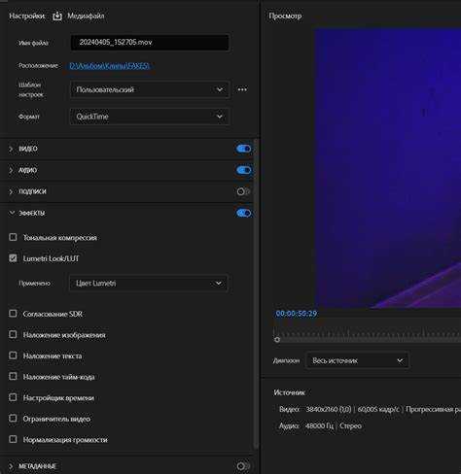461x474 pixels.
Task: Open the output location path link
Action: (x=109, y=66)
